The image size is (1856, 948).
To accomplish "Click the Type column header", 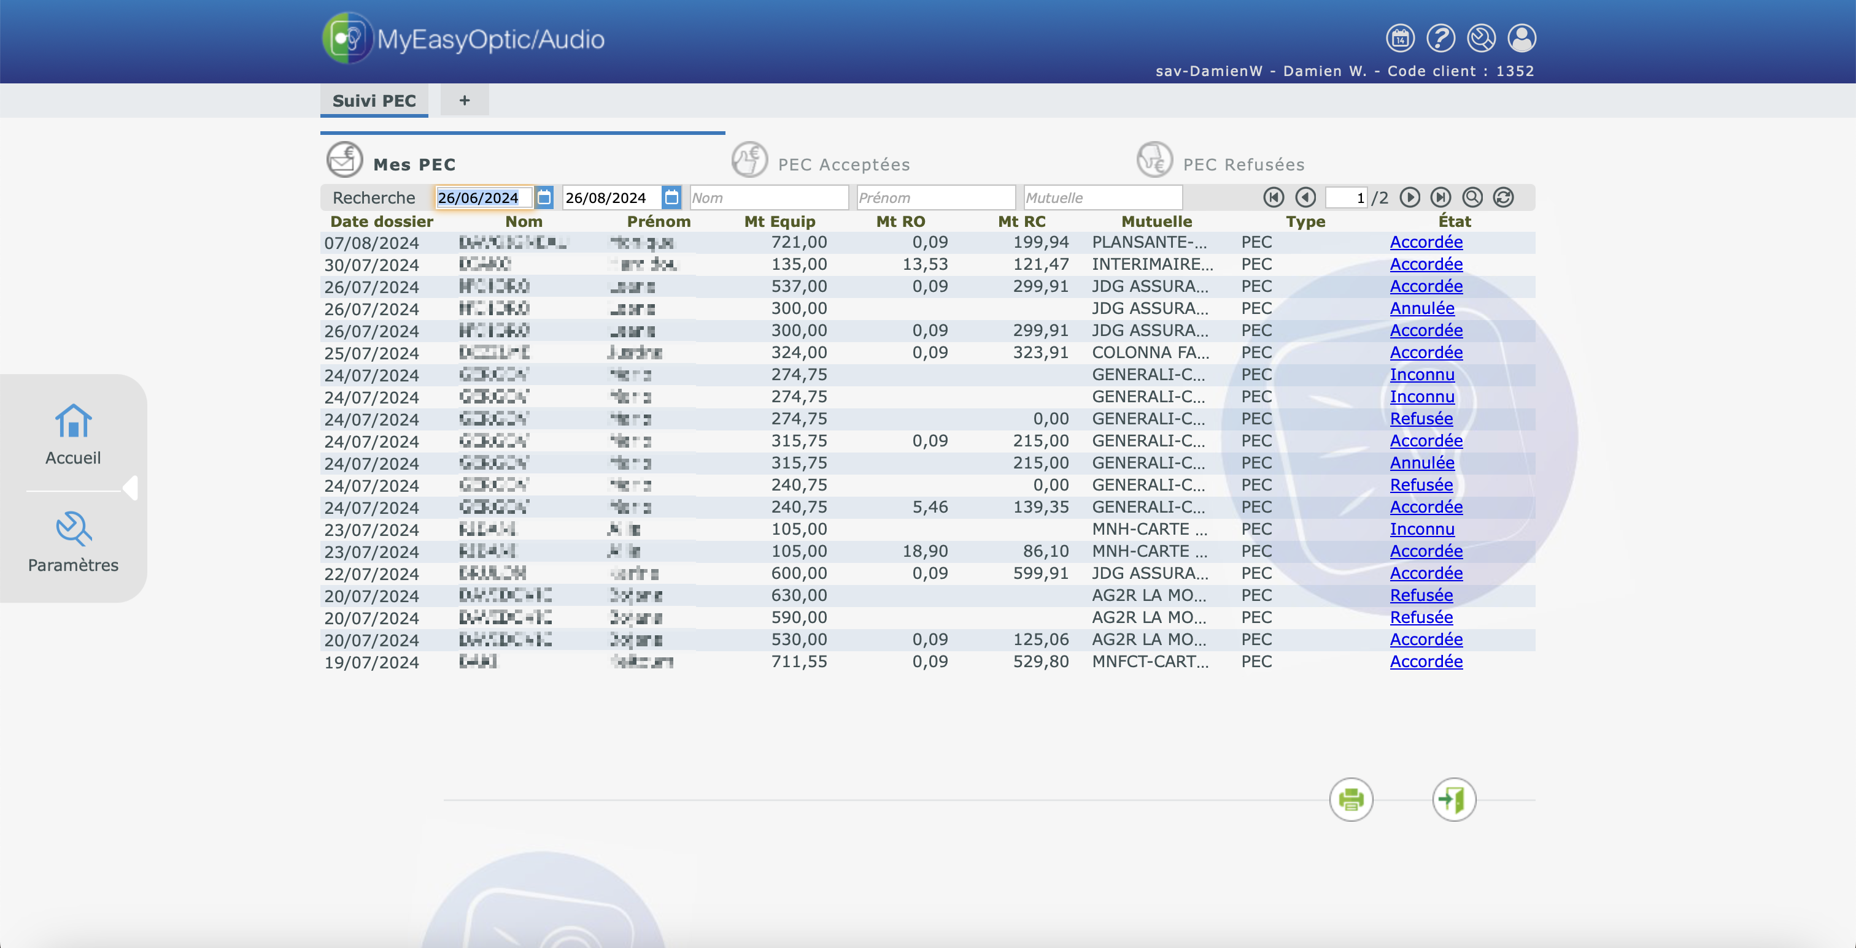I will click(x=1305, y=222).
